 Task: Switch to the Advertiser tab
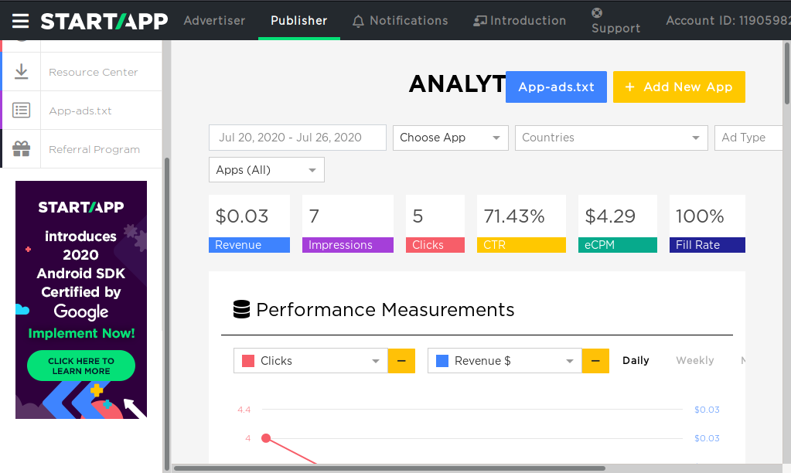click(x=214, y=21)
